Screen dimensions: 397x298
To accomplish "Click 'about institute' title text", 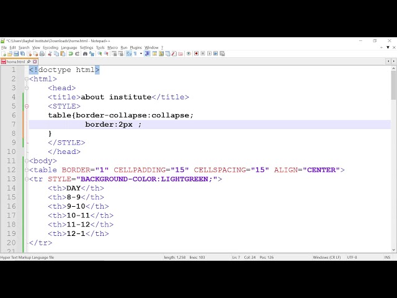I will (116, 97).
